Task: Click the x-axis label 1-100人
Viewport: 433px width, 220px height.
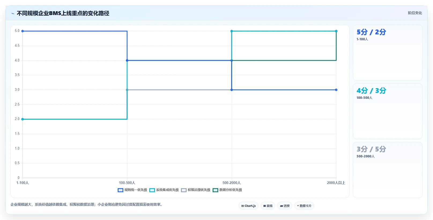Action: coord(23,183)
